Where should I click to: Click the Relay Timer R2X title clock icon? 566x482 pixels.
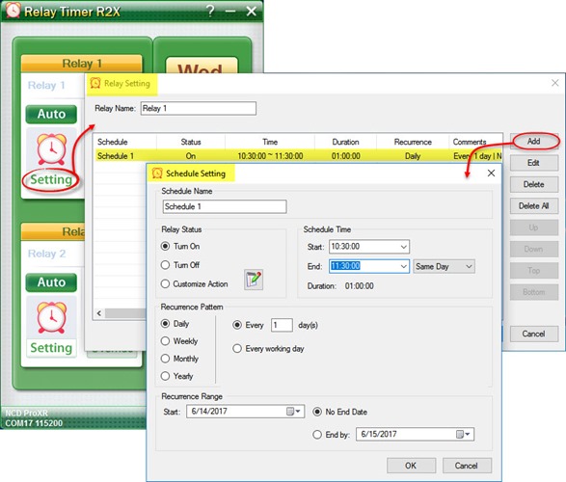pyautogui.click(x=13, y=10)
